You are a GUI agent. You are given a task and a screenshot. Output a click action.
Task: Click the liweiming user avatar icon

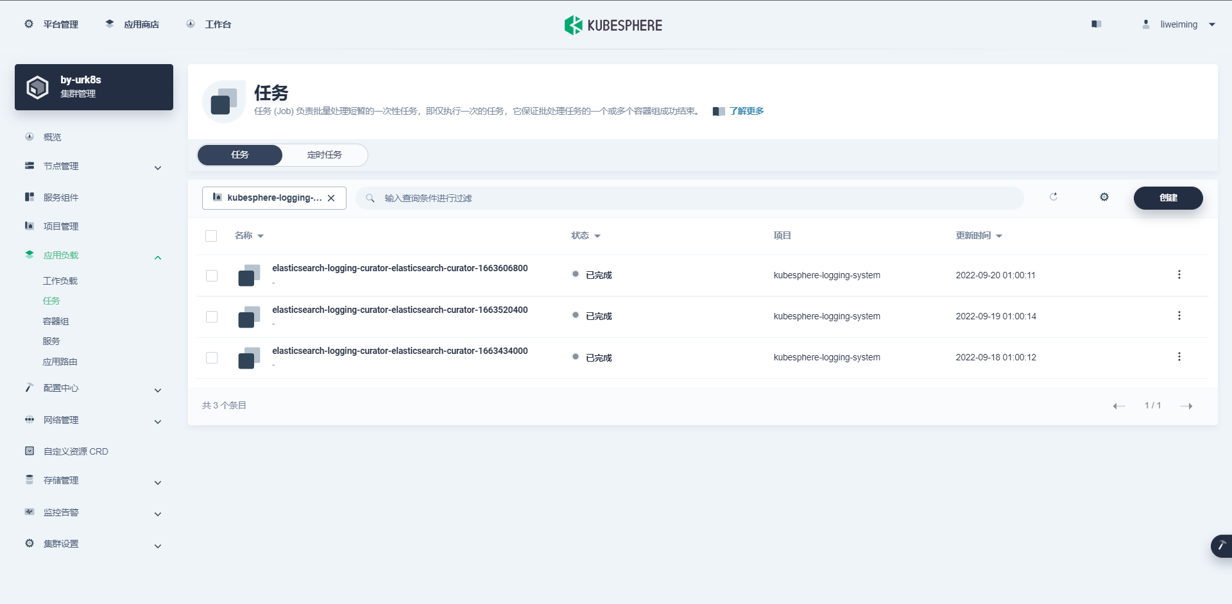tap(1146, 24)
